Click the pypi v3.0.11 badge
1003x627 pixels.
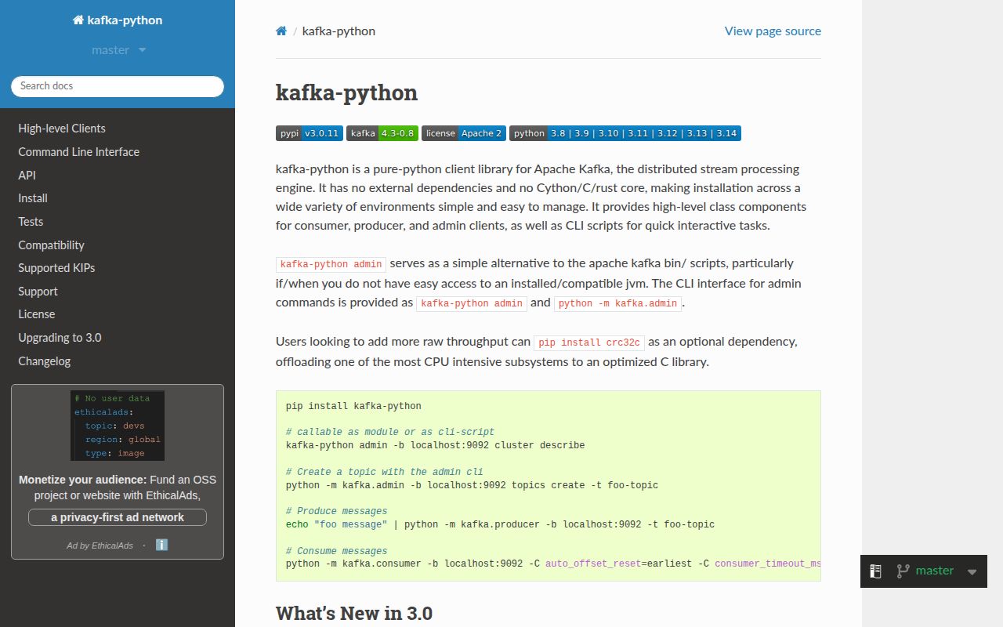[x=309, y=133]
